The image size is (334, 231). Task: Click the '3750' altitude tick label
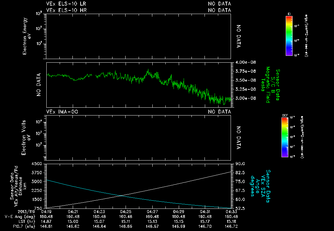click(37, 173)
